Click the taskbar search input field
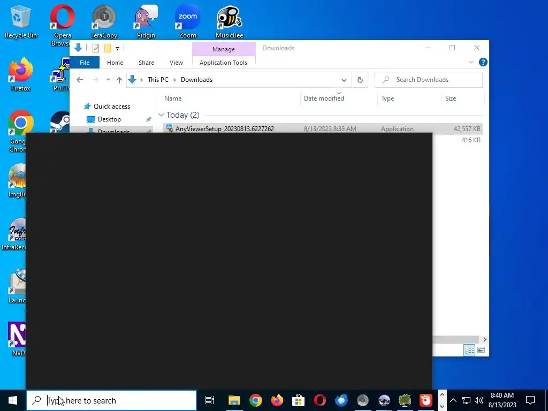 111,400
